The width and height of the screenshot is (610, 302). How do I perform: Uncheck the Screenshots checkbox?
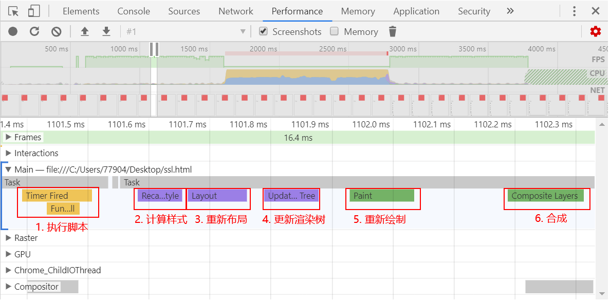[x=264, y=31]
